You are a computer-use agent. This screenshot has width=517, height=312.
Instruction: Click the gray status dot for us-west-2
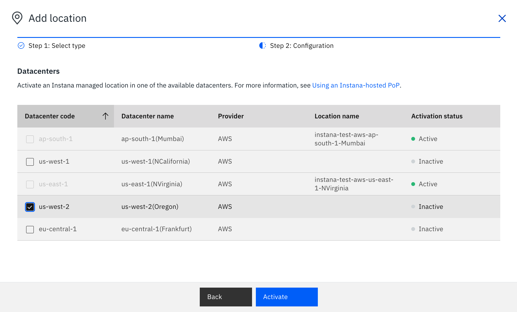[x=413, y=207]
